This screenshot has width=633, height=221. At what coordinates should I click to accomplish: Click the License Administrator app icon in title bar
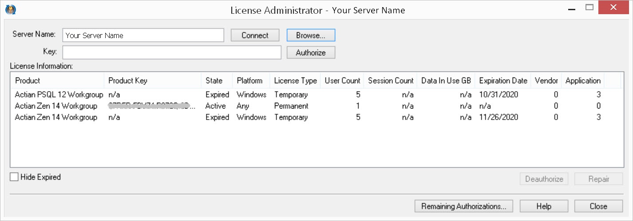(11, 9)
